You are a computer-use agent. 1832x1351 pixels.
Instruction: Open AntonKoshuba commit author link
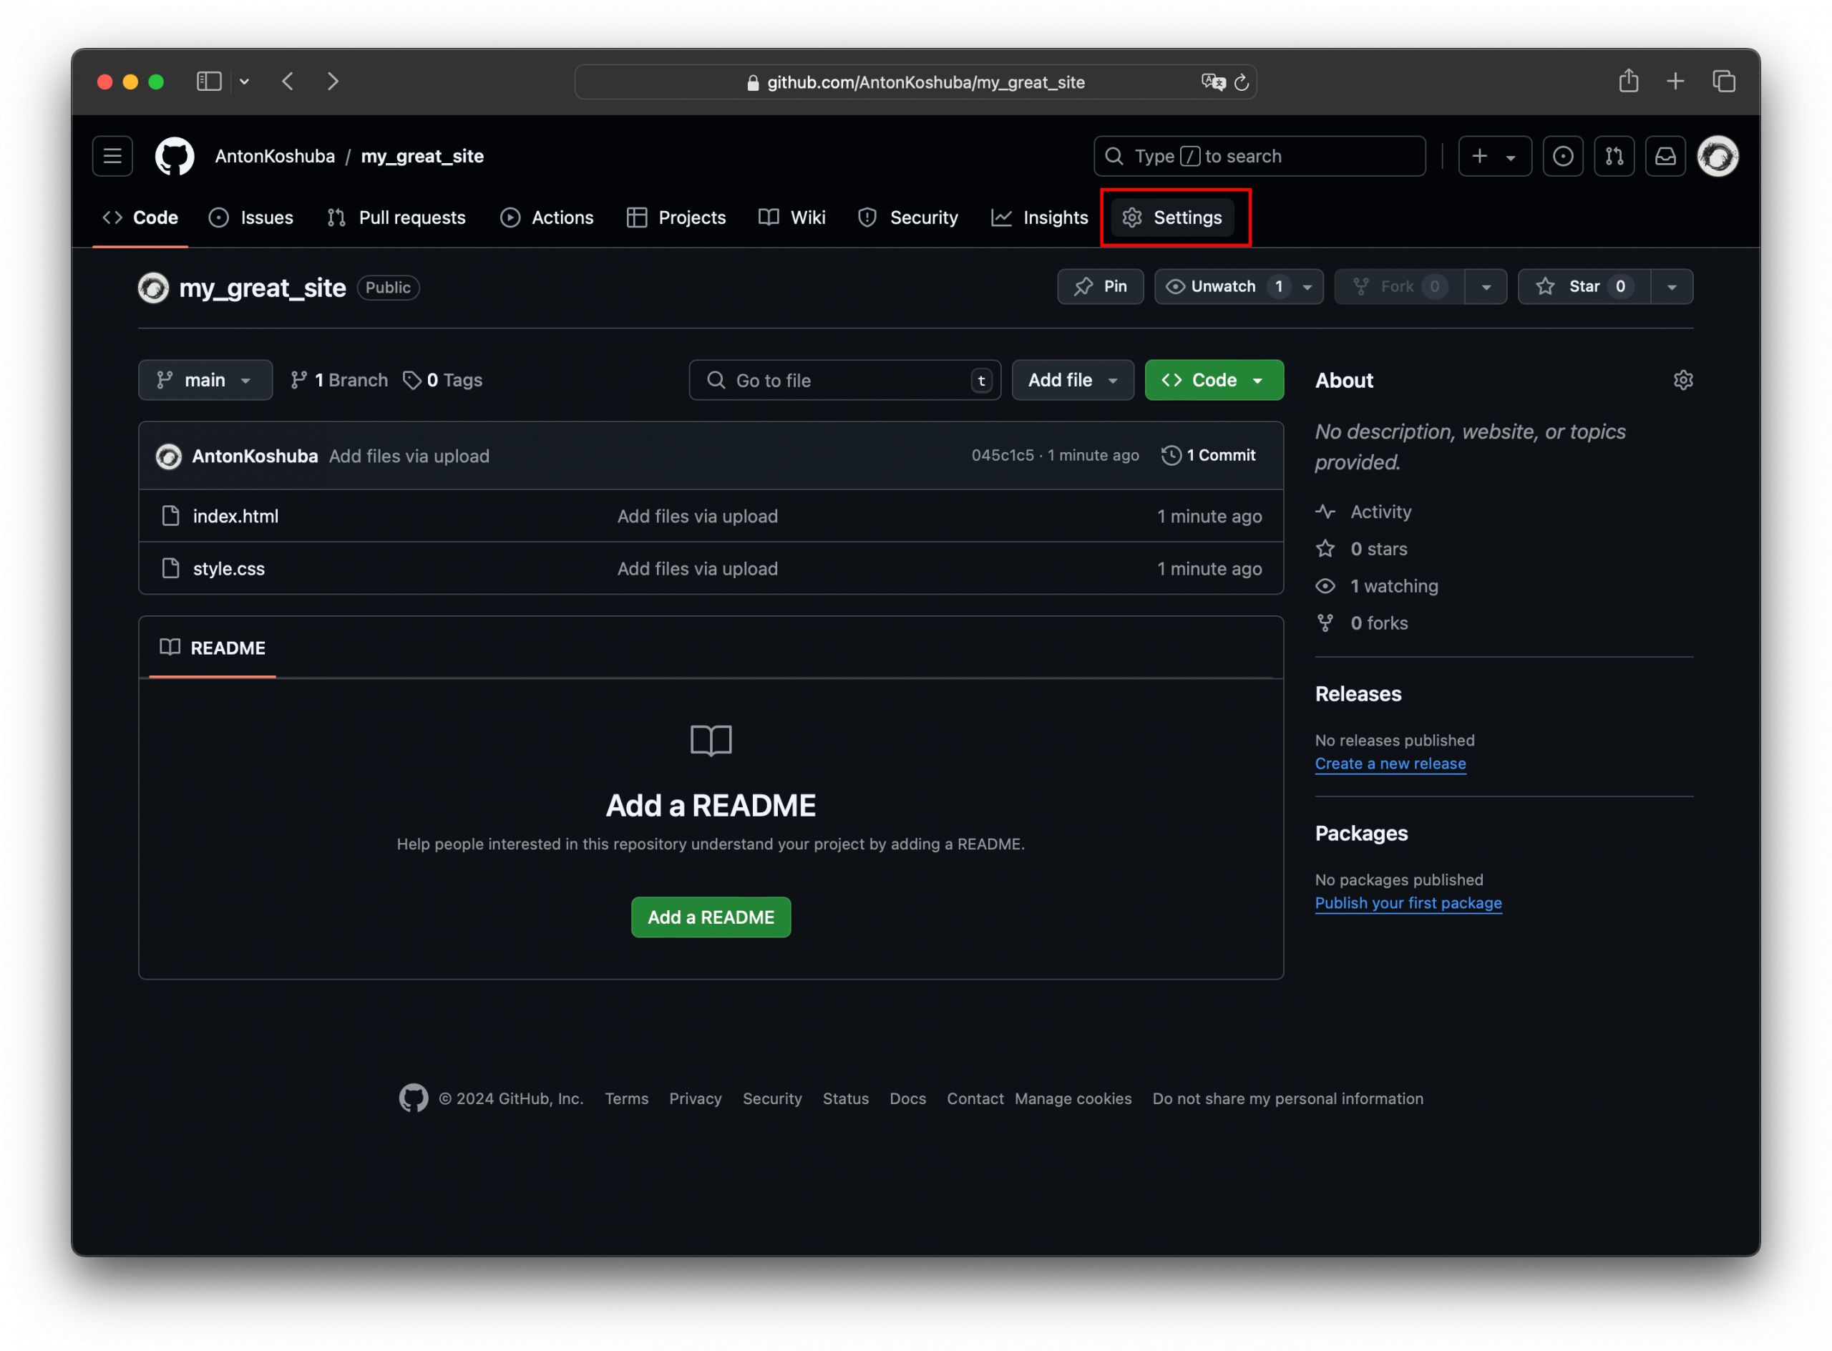tap(254, 457)
